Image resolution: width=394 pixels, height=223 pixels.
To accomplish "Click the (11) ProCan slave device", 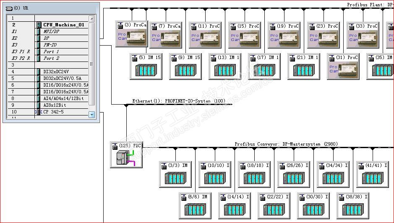I will [x=205, y=35].
